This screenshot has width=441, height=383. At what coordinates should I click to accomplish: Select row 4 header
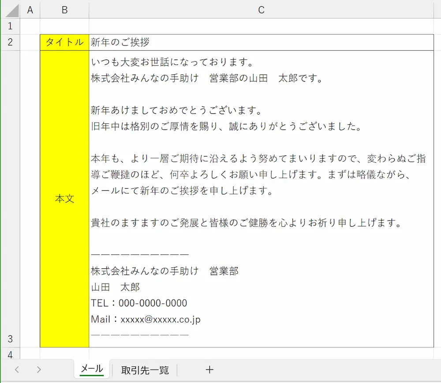tap(11, 354)
